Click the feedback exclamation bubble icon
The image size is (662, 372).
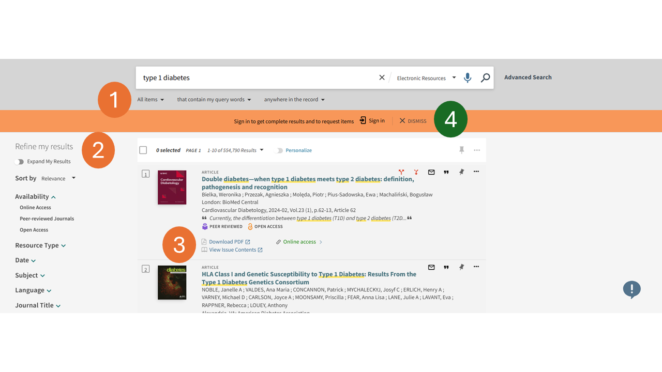pos(631,289)
